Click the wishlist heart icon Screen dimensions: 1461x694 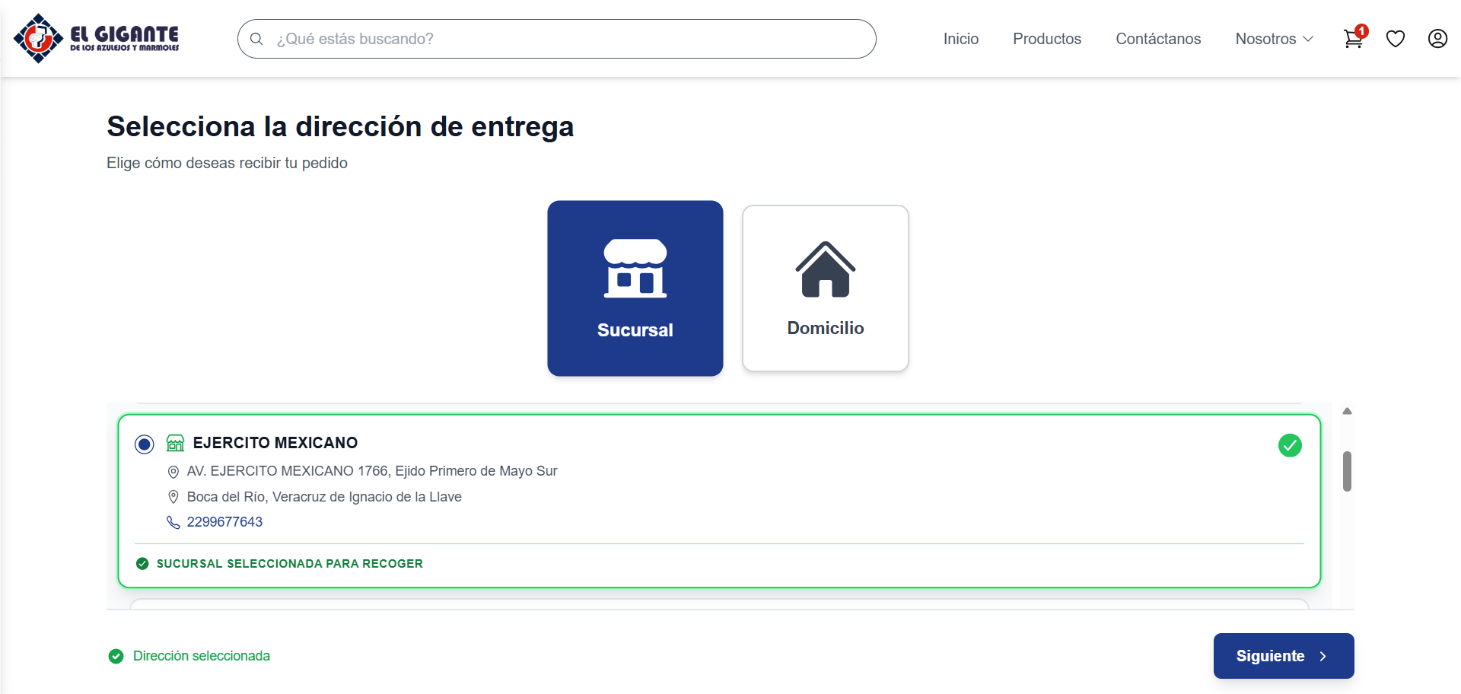point(1396,38)
